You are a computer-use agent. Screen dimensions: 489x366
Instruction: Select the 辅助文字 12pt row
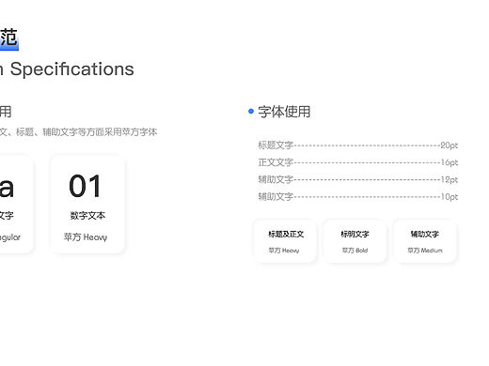coord(357,179)
